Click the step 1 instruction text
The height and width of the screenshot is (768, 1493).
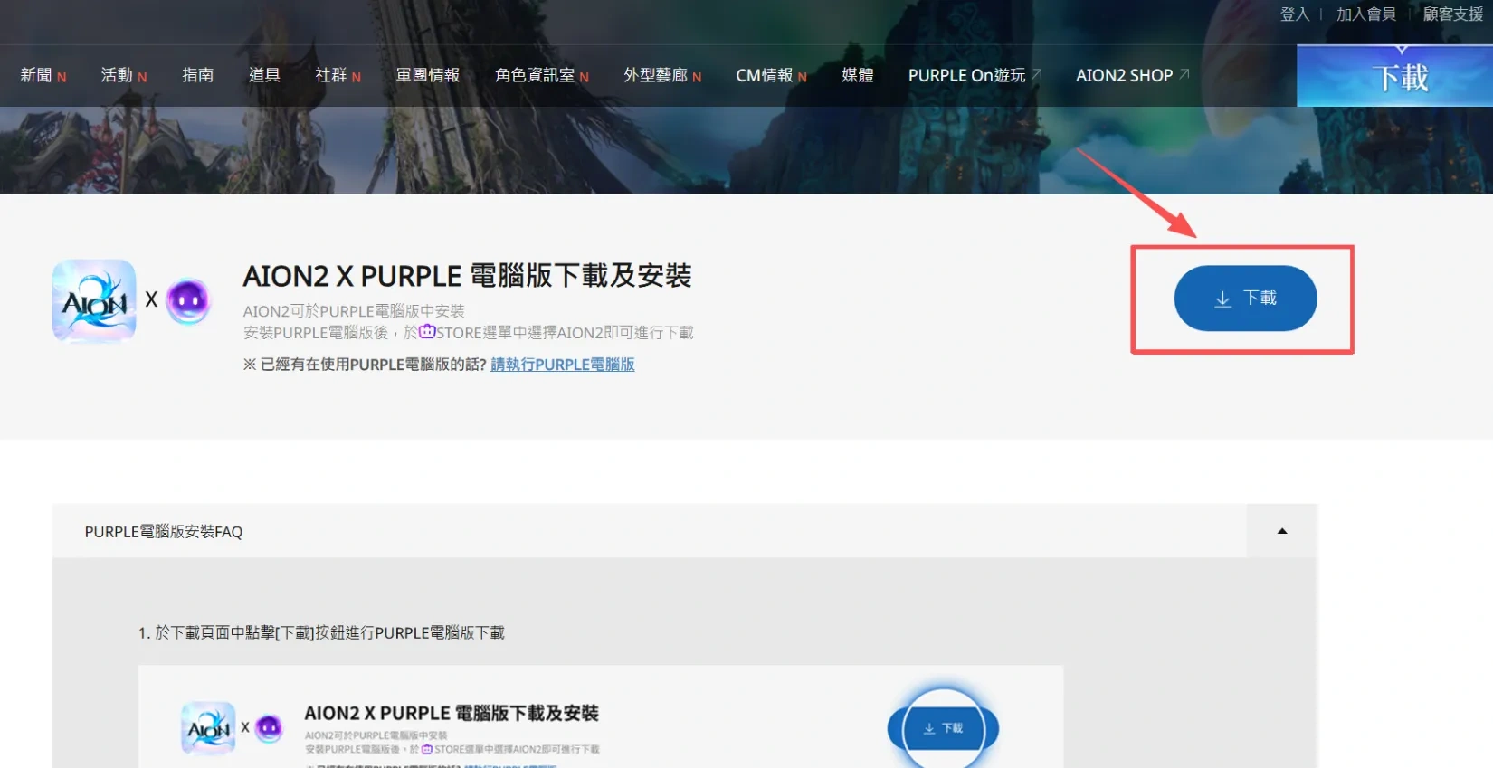click(321, 633)
